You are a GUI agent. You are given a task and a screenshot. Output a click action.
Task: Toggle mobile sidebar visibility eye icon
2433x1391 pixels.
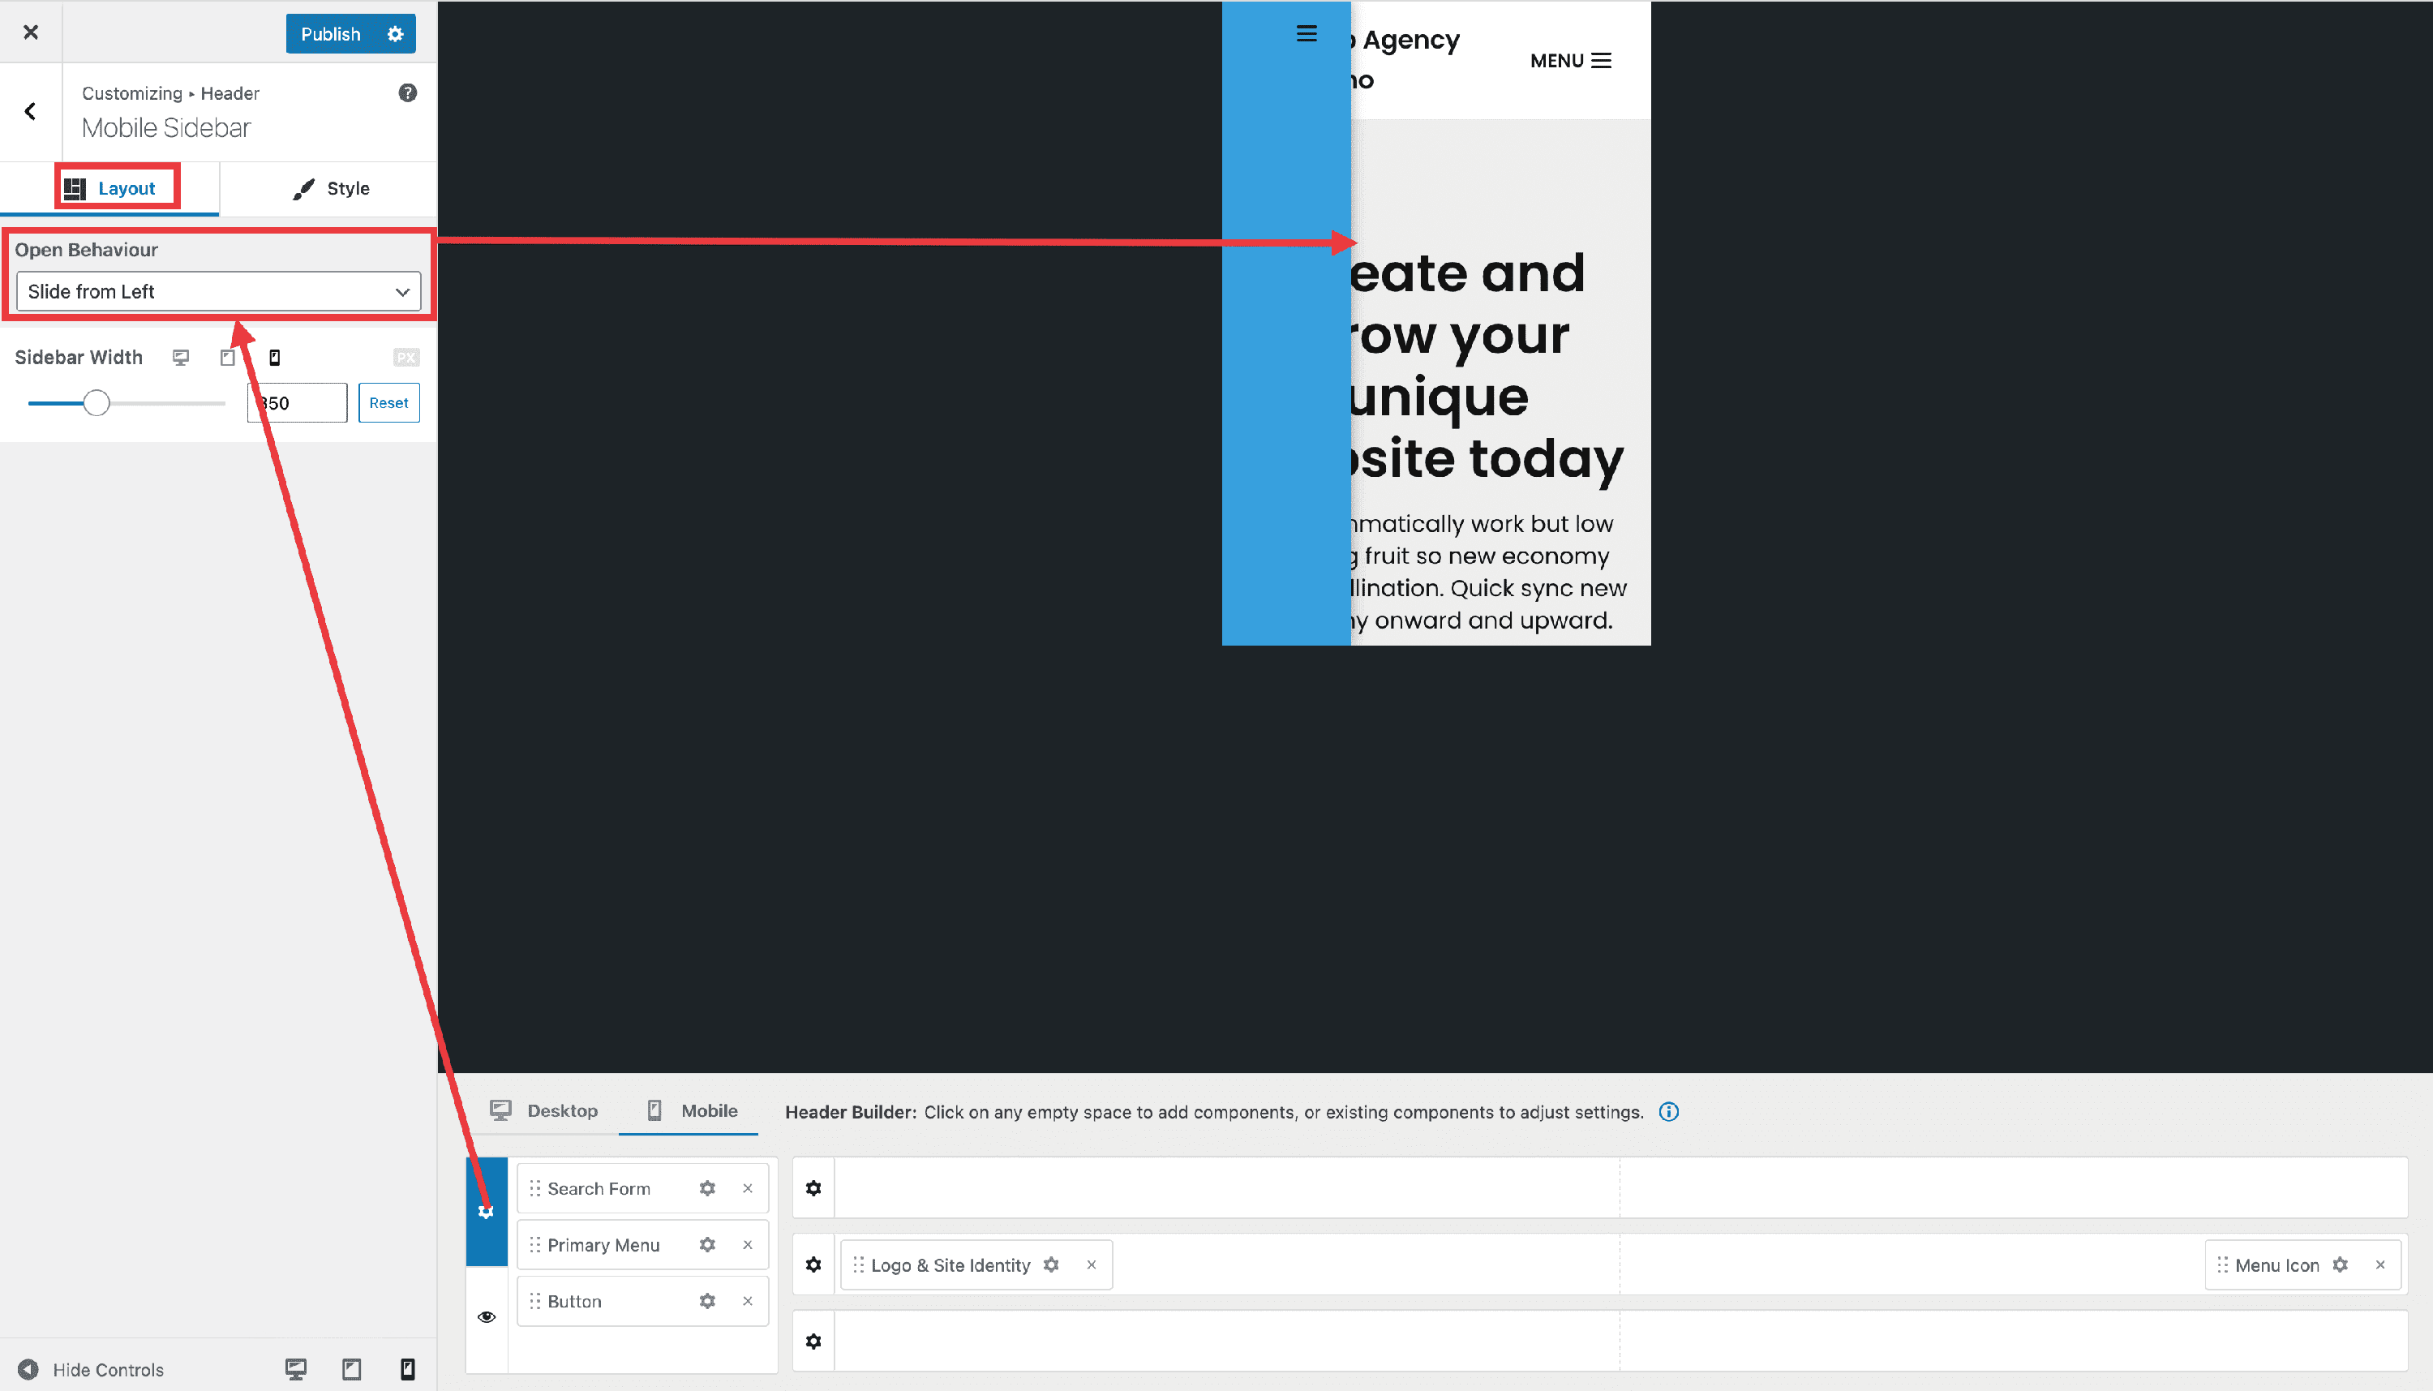pyautogui.click(x=487, y=1316)
